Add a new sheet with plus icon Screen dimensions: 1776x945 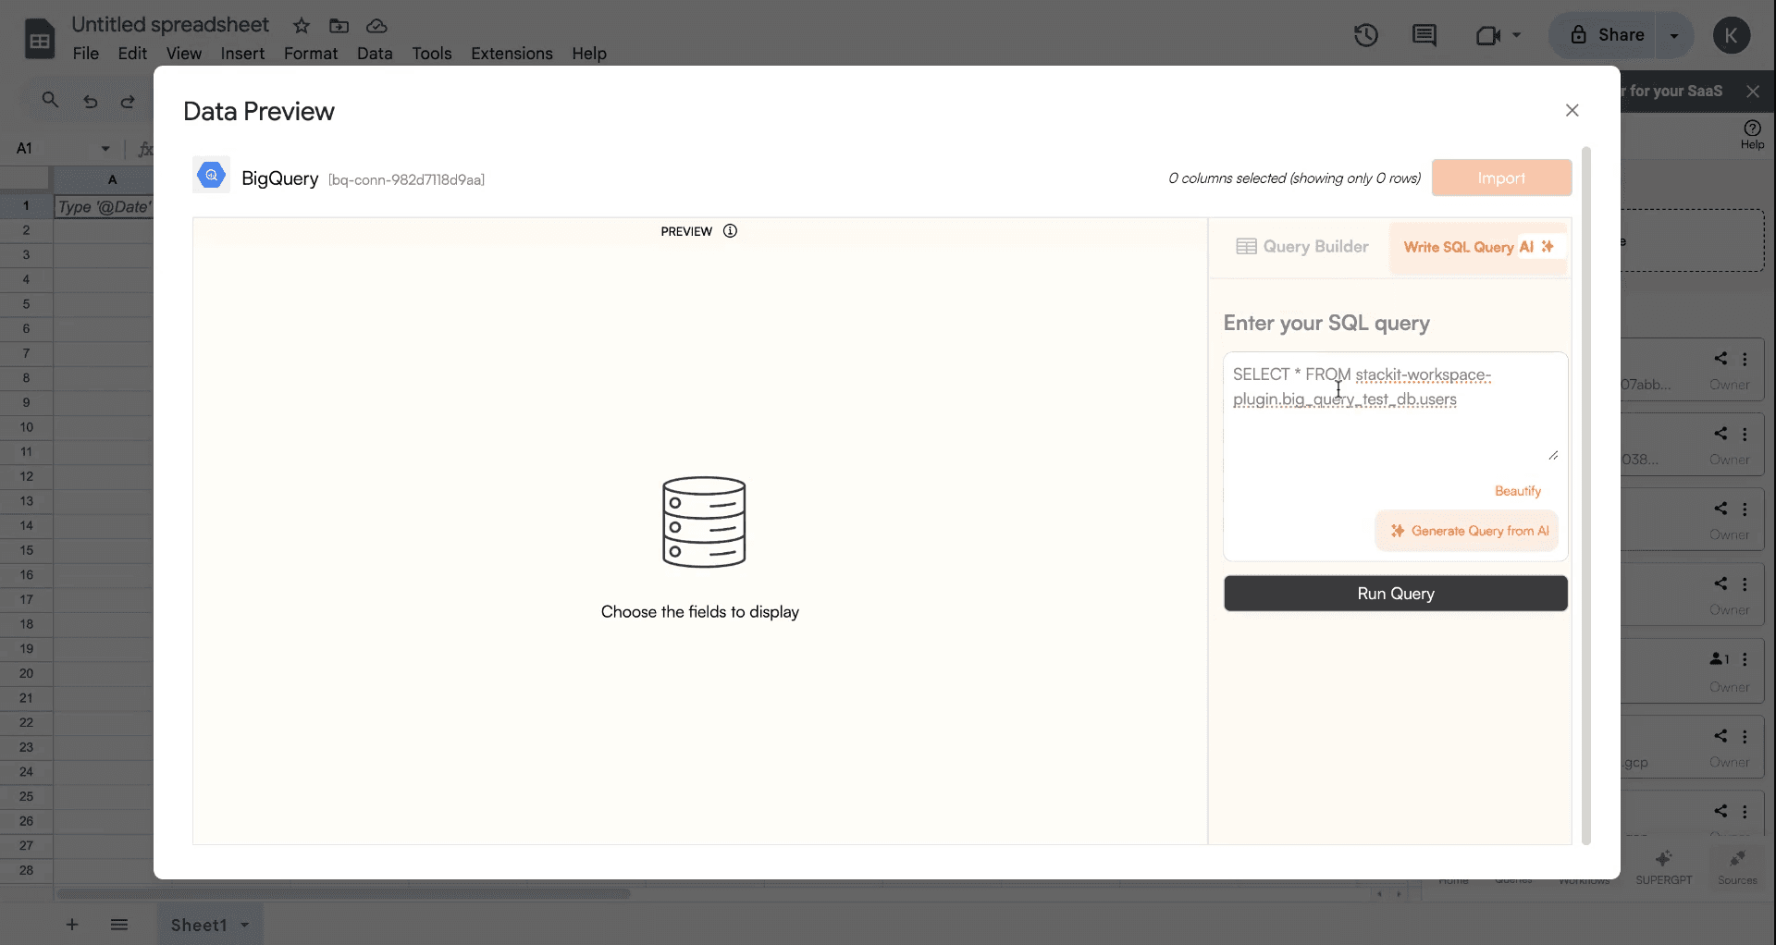click(x=72, y=925)
